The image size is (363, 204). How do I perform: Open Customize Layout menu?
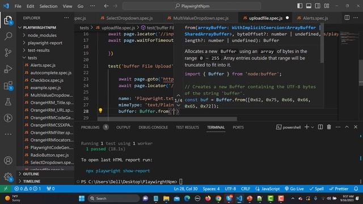pos(327,6)
